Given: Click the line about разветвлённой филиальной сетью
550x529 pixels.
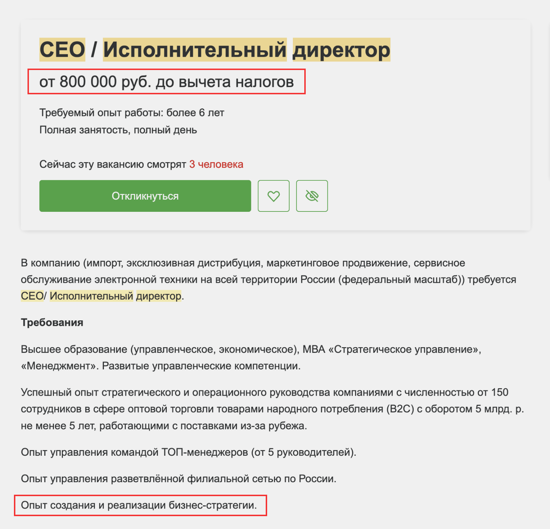Looking at the screenshot, I should 179,479.
